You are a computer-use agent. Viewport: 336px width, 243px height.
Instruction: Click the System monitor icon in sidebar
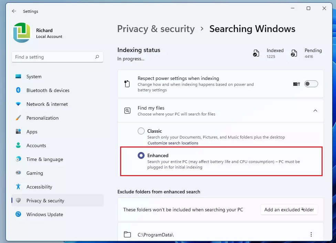[x=18, y=77]
